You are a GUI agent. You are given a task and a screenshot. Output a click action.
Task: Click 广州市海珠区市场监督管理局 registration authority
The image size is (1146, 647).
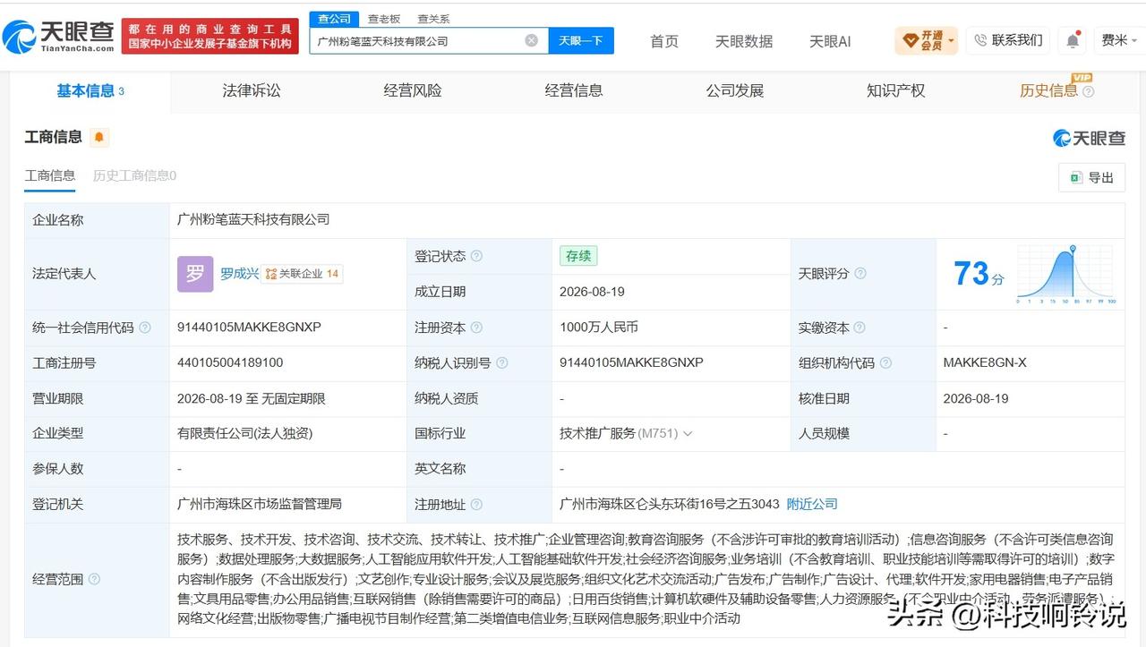[x=260, y=504]
